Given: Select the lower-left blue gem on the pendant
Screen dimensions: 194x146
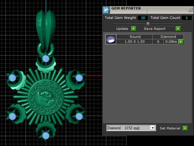Looking at the screenshot, I should click(x=13, y=116).
